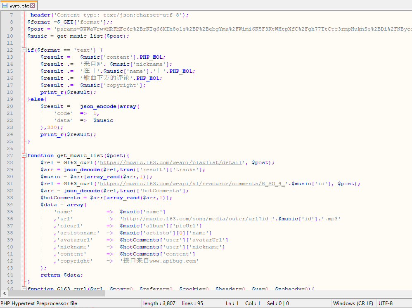Open the playlist/detail URL link on line 28

(170, 162)
